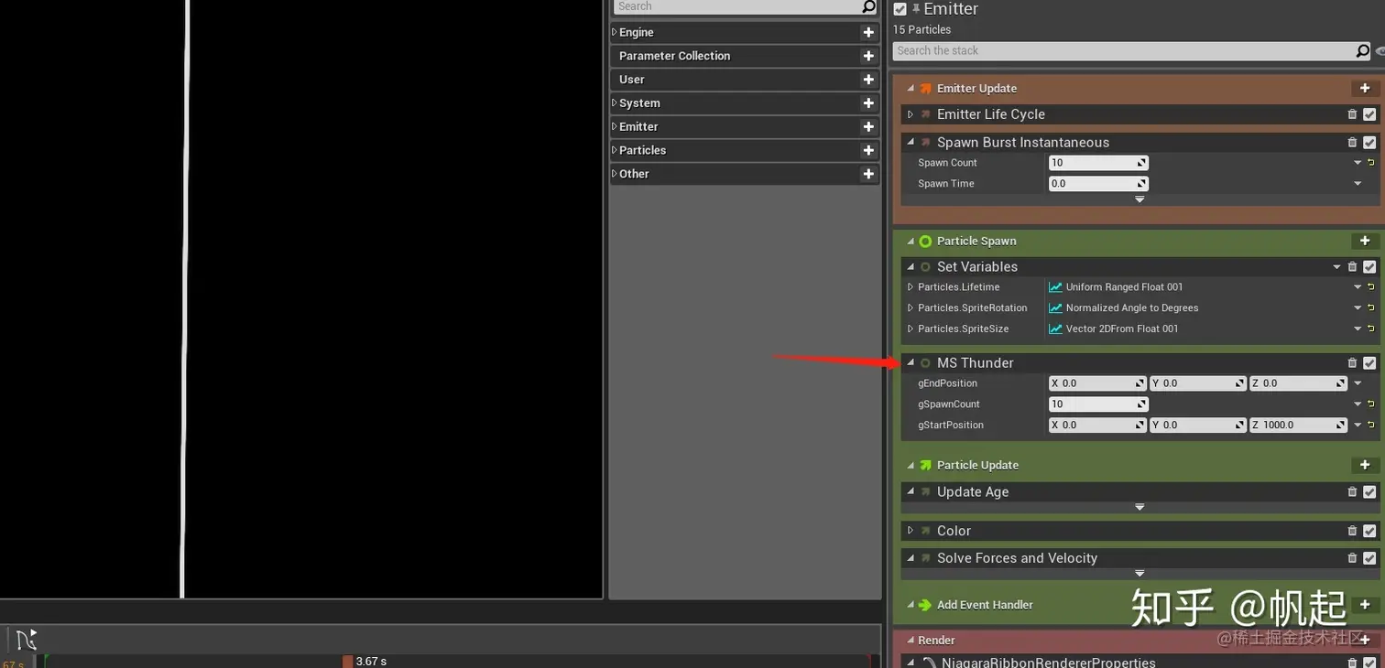Add a new User parameter
Screen dimensions: 1385x668
coord(868,80)
